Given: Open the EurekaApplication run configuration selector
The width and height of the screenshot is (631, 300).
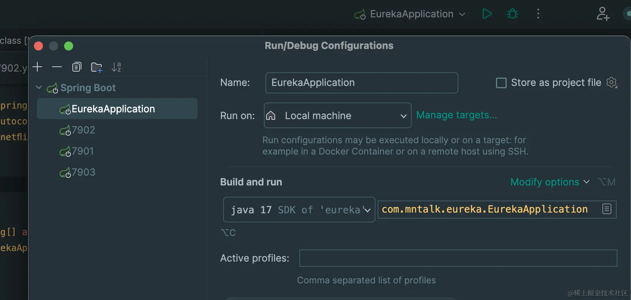Looking at the screenshot, I should point(412,14).
